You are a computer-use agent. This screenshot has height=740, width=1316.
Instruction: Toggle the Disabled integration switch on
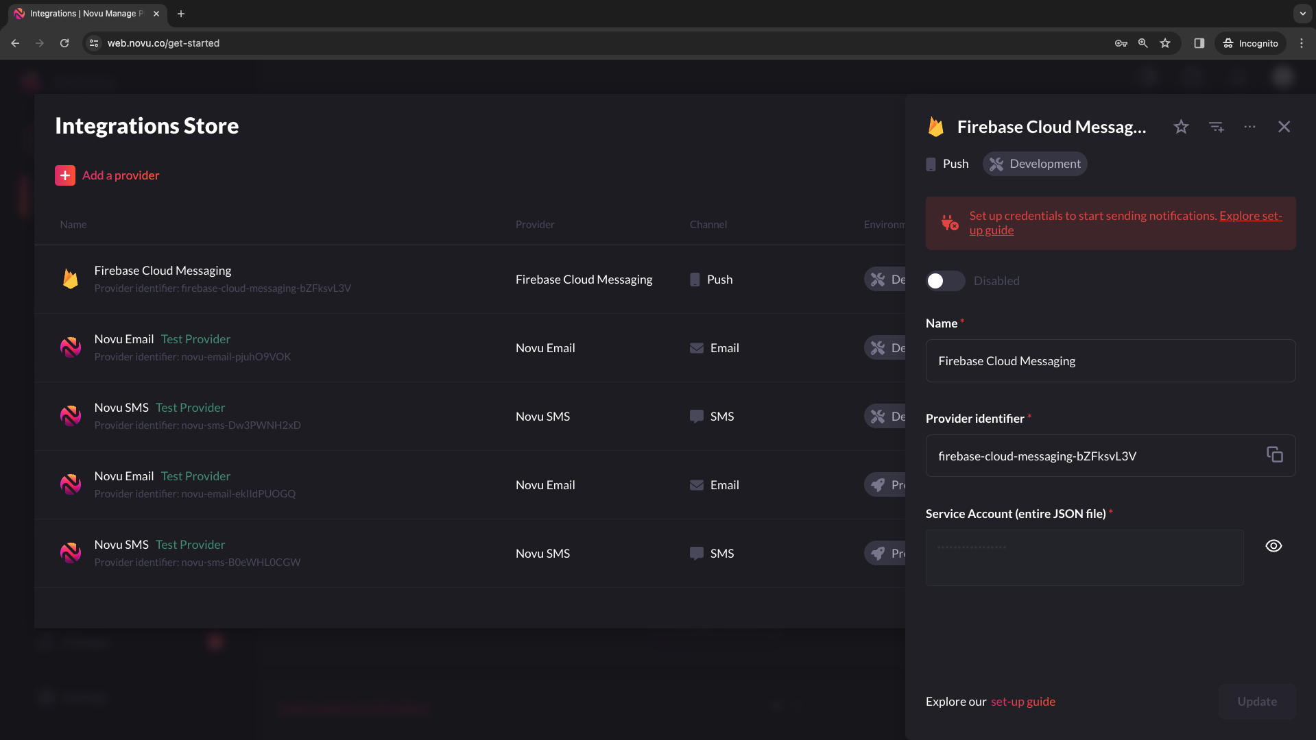[946, 281]
